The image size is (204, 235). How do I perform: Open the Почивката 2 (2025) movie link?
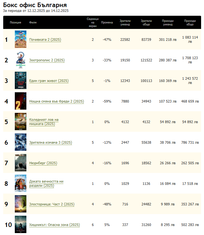[45, 40]
